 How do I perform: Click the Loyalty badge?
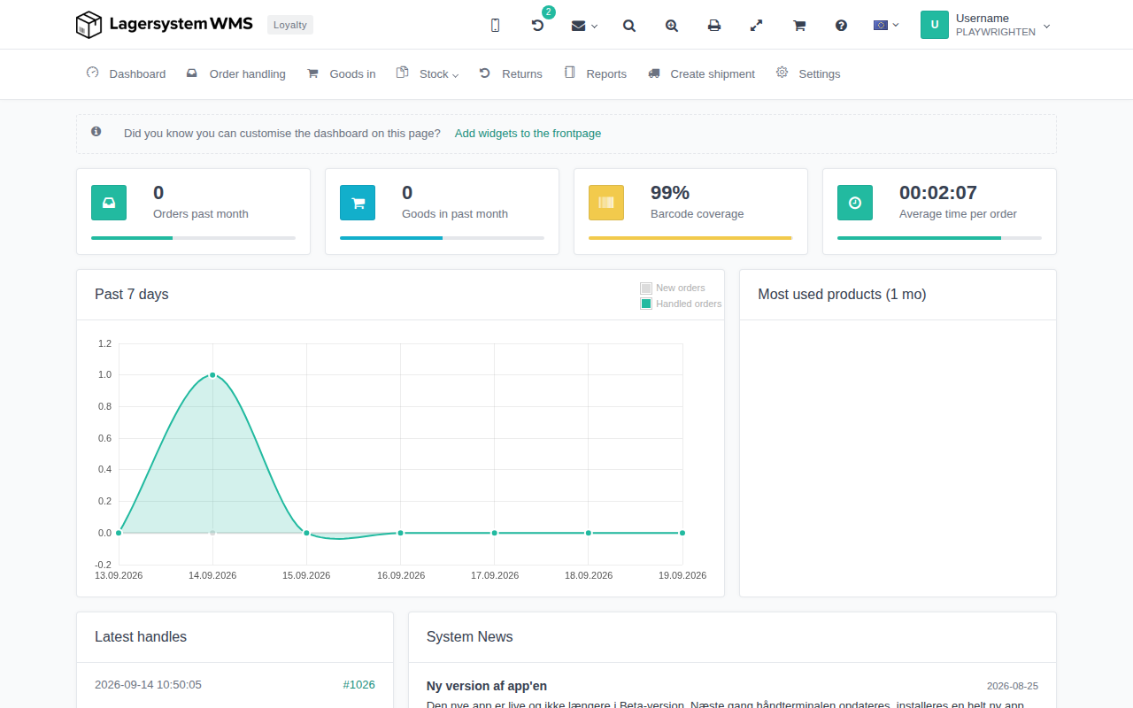click(x=290, y=25)
